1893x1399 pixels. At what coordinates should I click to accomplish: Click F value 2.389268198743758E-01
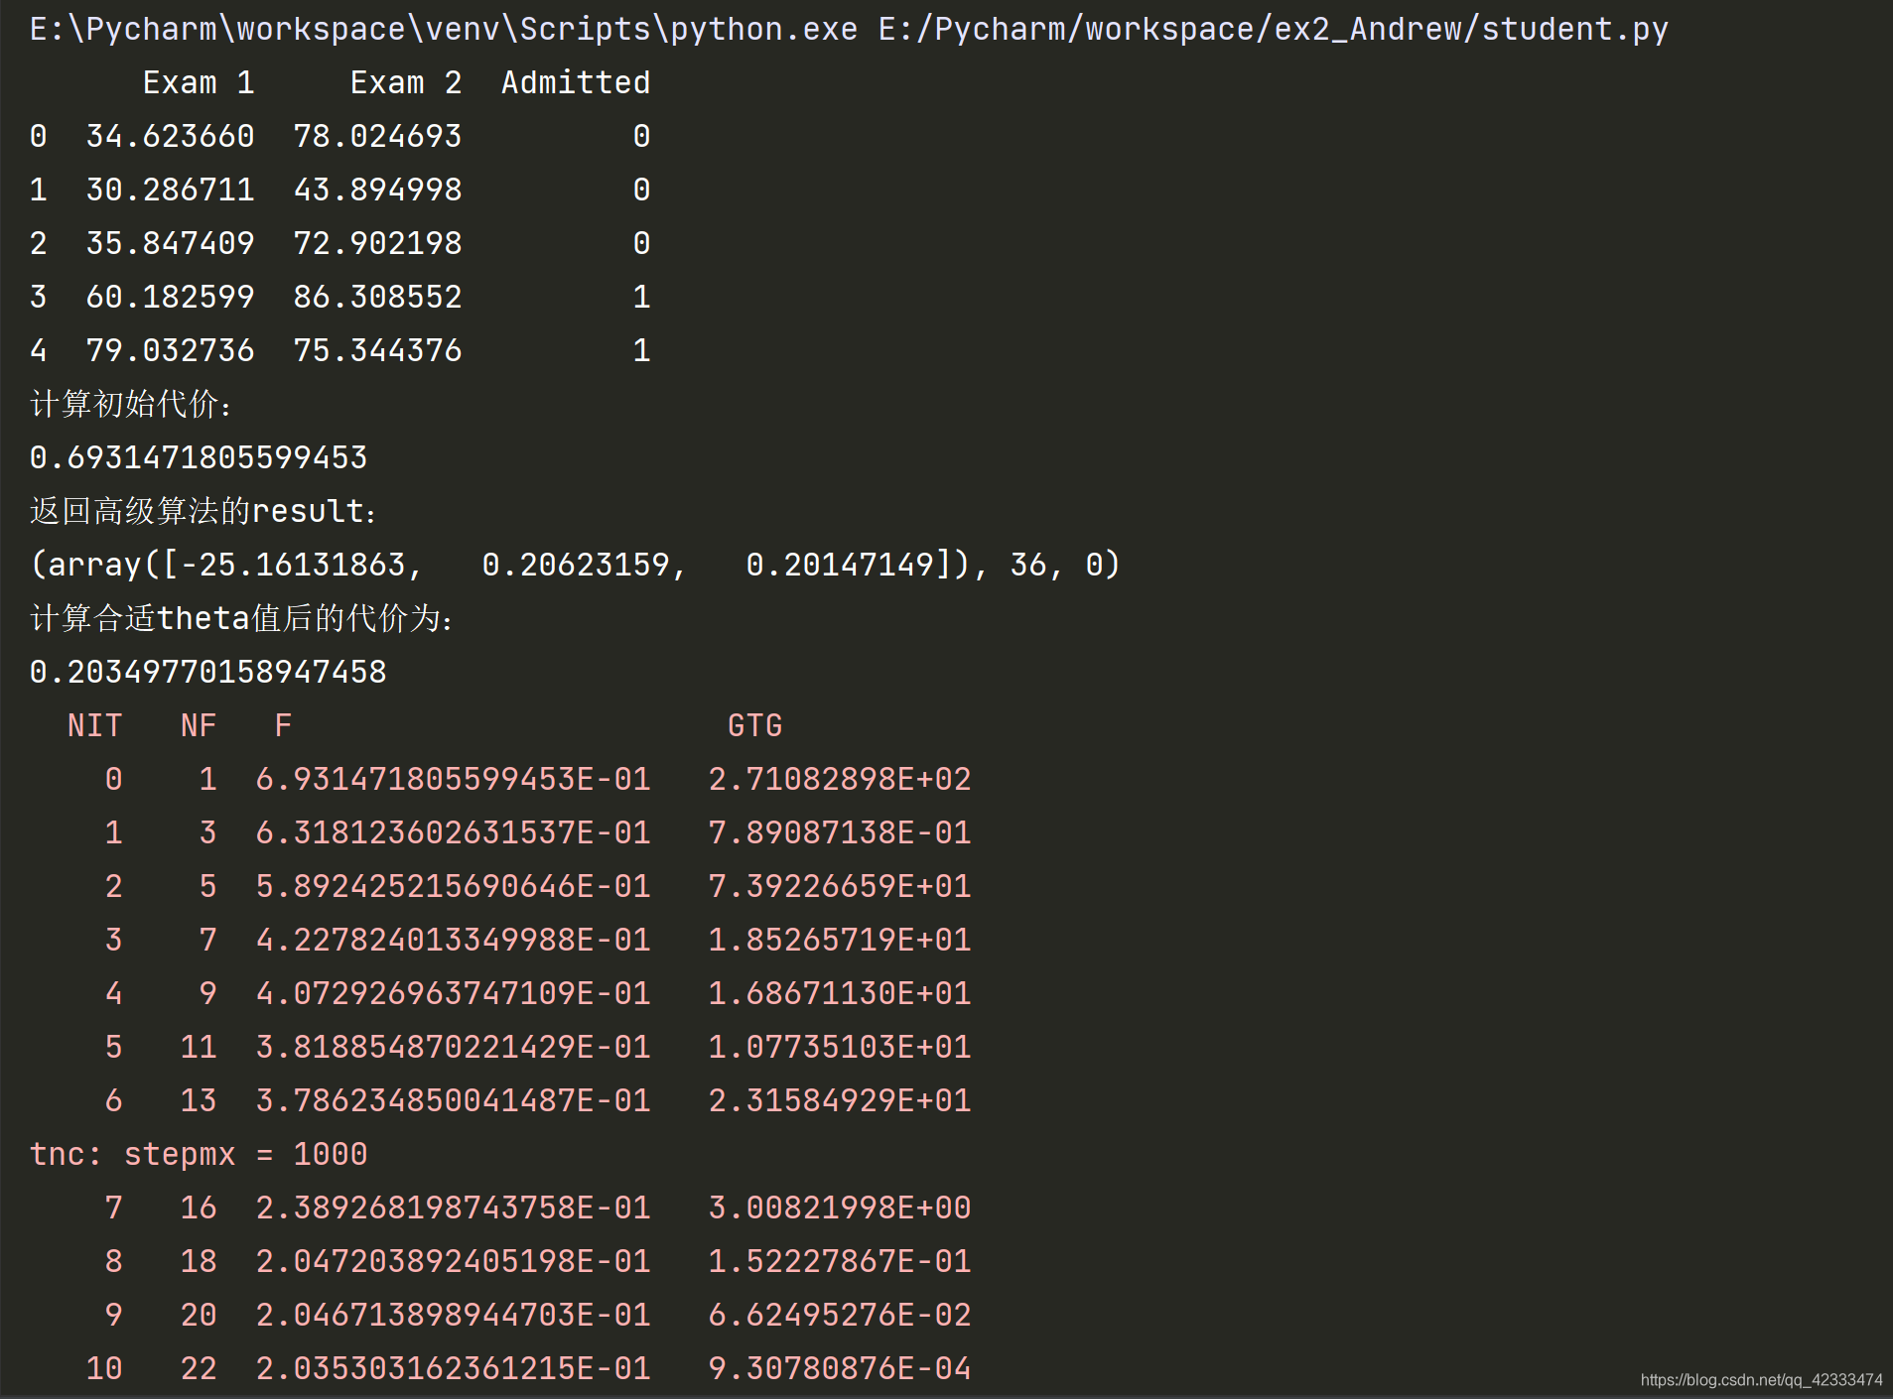[x=454, y=1208]
